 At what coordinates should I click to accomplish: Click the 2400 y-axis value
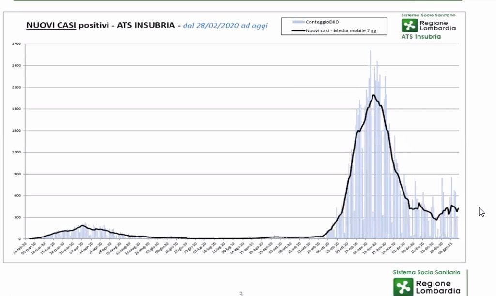click(16, 66)
